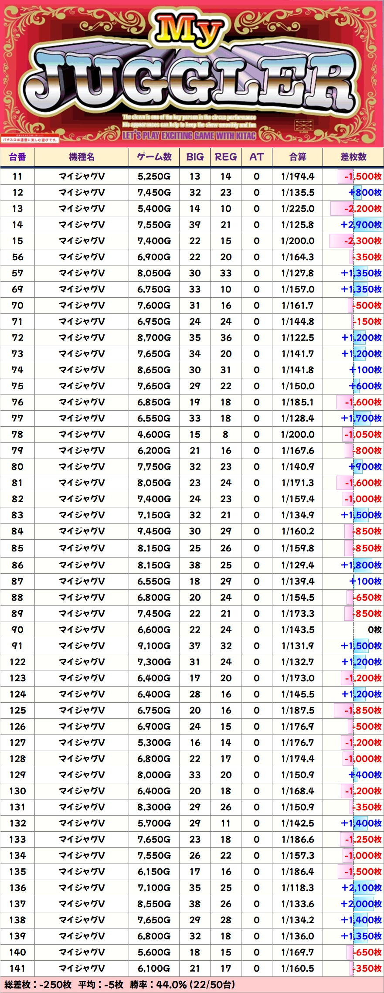Image resolution: width=384 pixels, height=993 pixels.
Task: Select the 差枚数 column header
Action: coord(353,157)
